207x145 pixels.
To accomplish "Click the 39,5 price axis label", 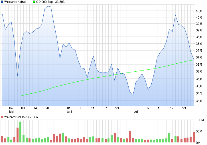I will coord(199,24).
